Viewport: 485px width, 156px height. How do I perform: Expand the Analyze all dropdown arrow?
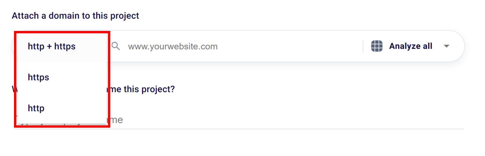(446, 46)
